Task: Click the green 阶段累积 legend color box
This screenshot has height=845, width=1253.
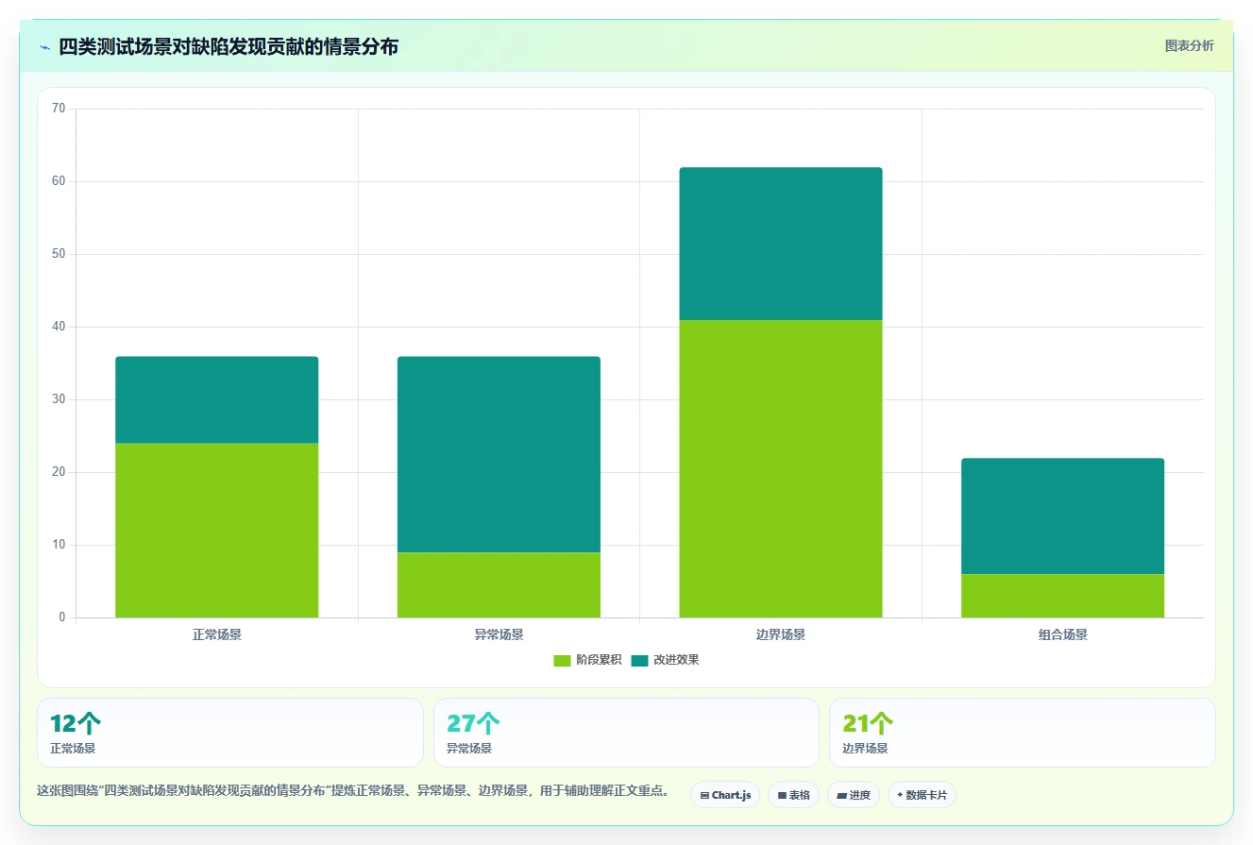Action: click(562, 660)
